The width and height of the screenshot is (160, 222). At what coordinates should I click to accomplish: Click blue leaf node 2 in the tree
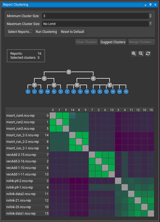coord(74,91)
